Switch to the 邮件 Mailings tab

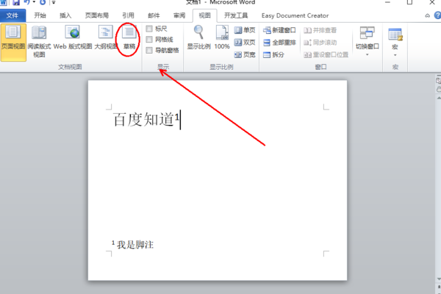tap(154, 15)
